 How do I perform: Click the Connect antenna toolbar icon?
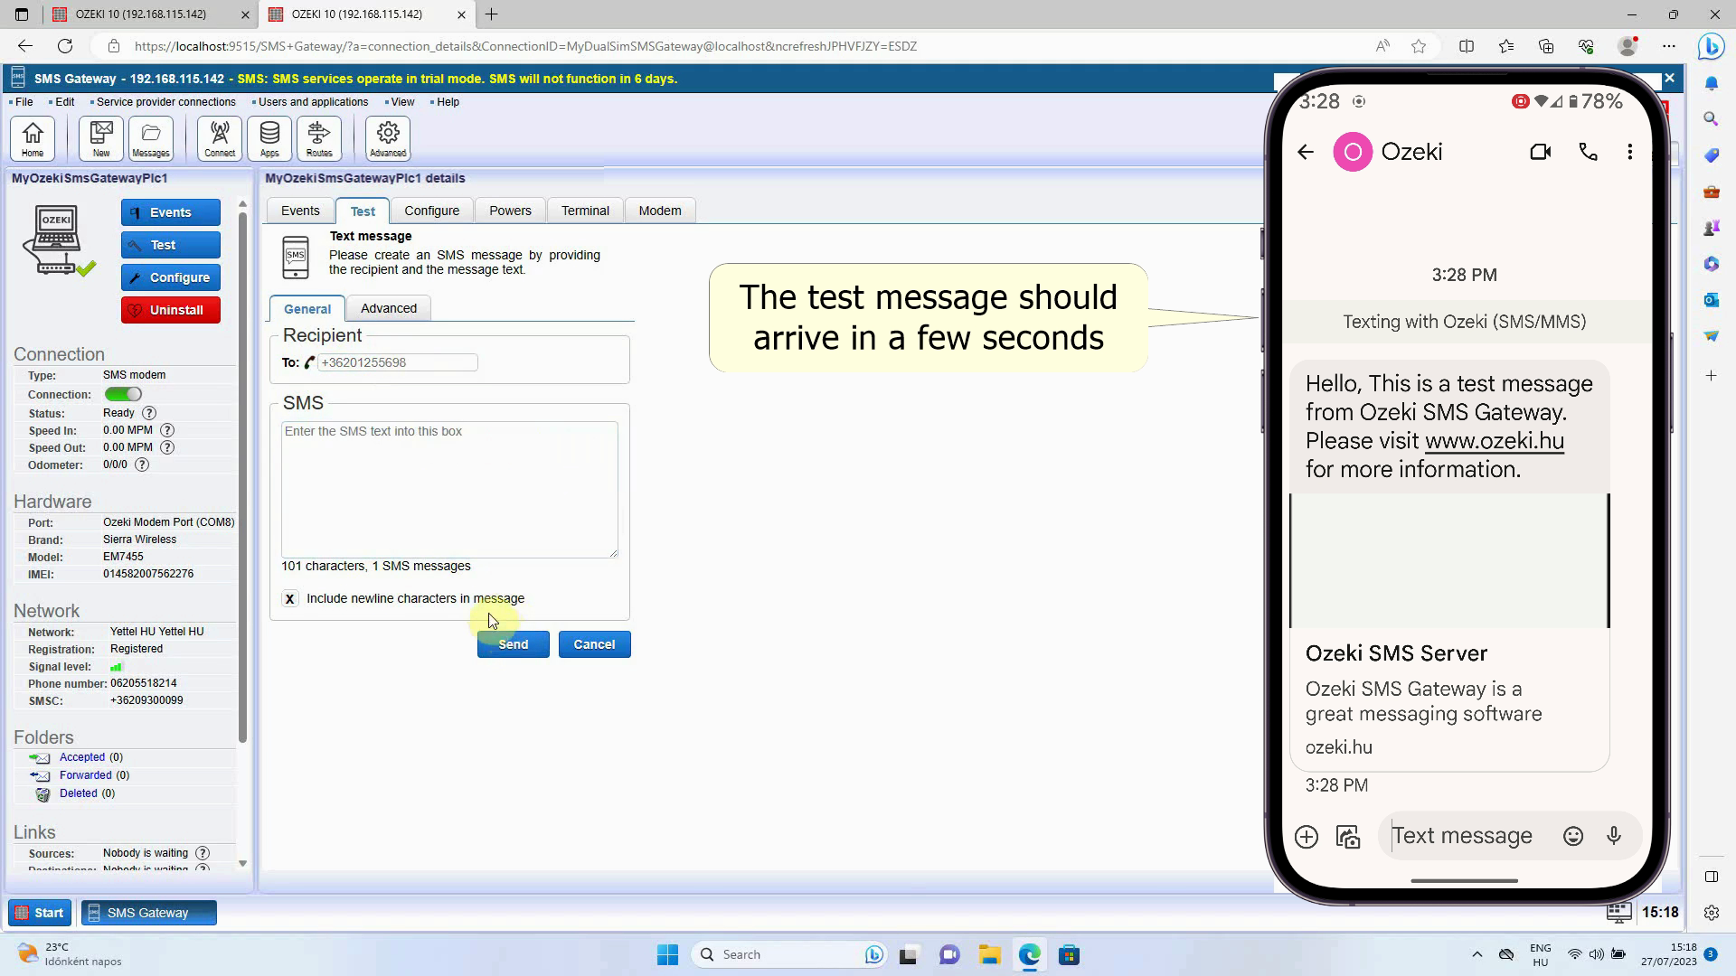[220, 138]
